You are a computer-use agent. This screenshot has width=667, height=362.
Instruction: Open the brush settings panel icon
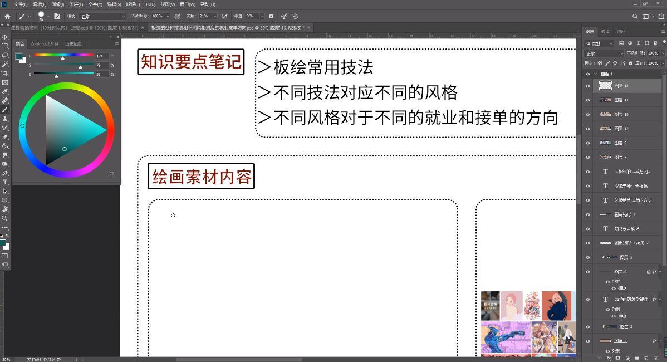(57, 16)
